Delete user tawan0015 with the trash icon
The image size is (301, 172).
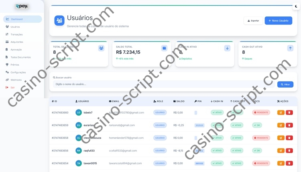(x=289, y=163)
